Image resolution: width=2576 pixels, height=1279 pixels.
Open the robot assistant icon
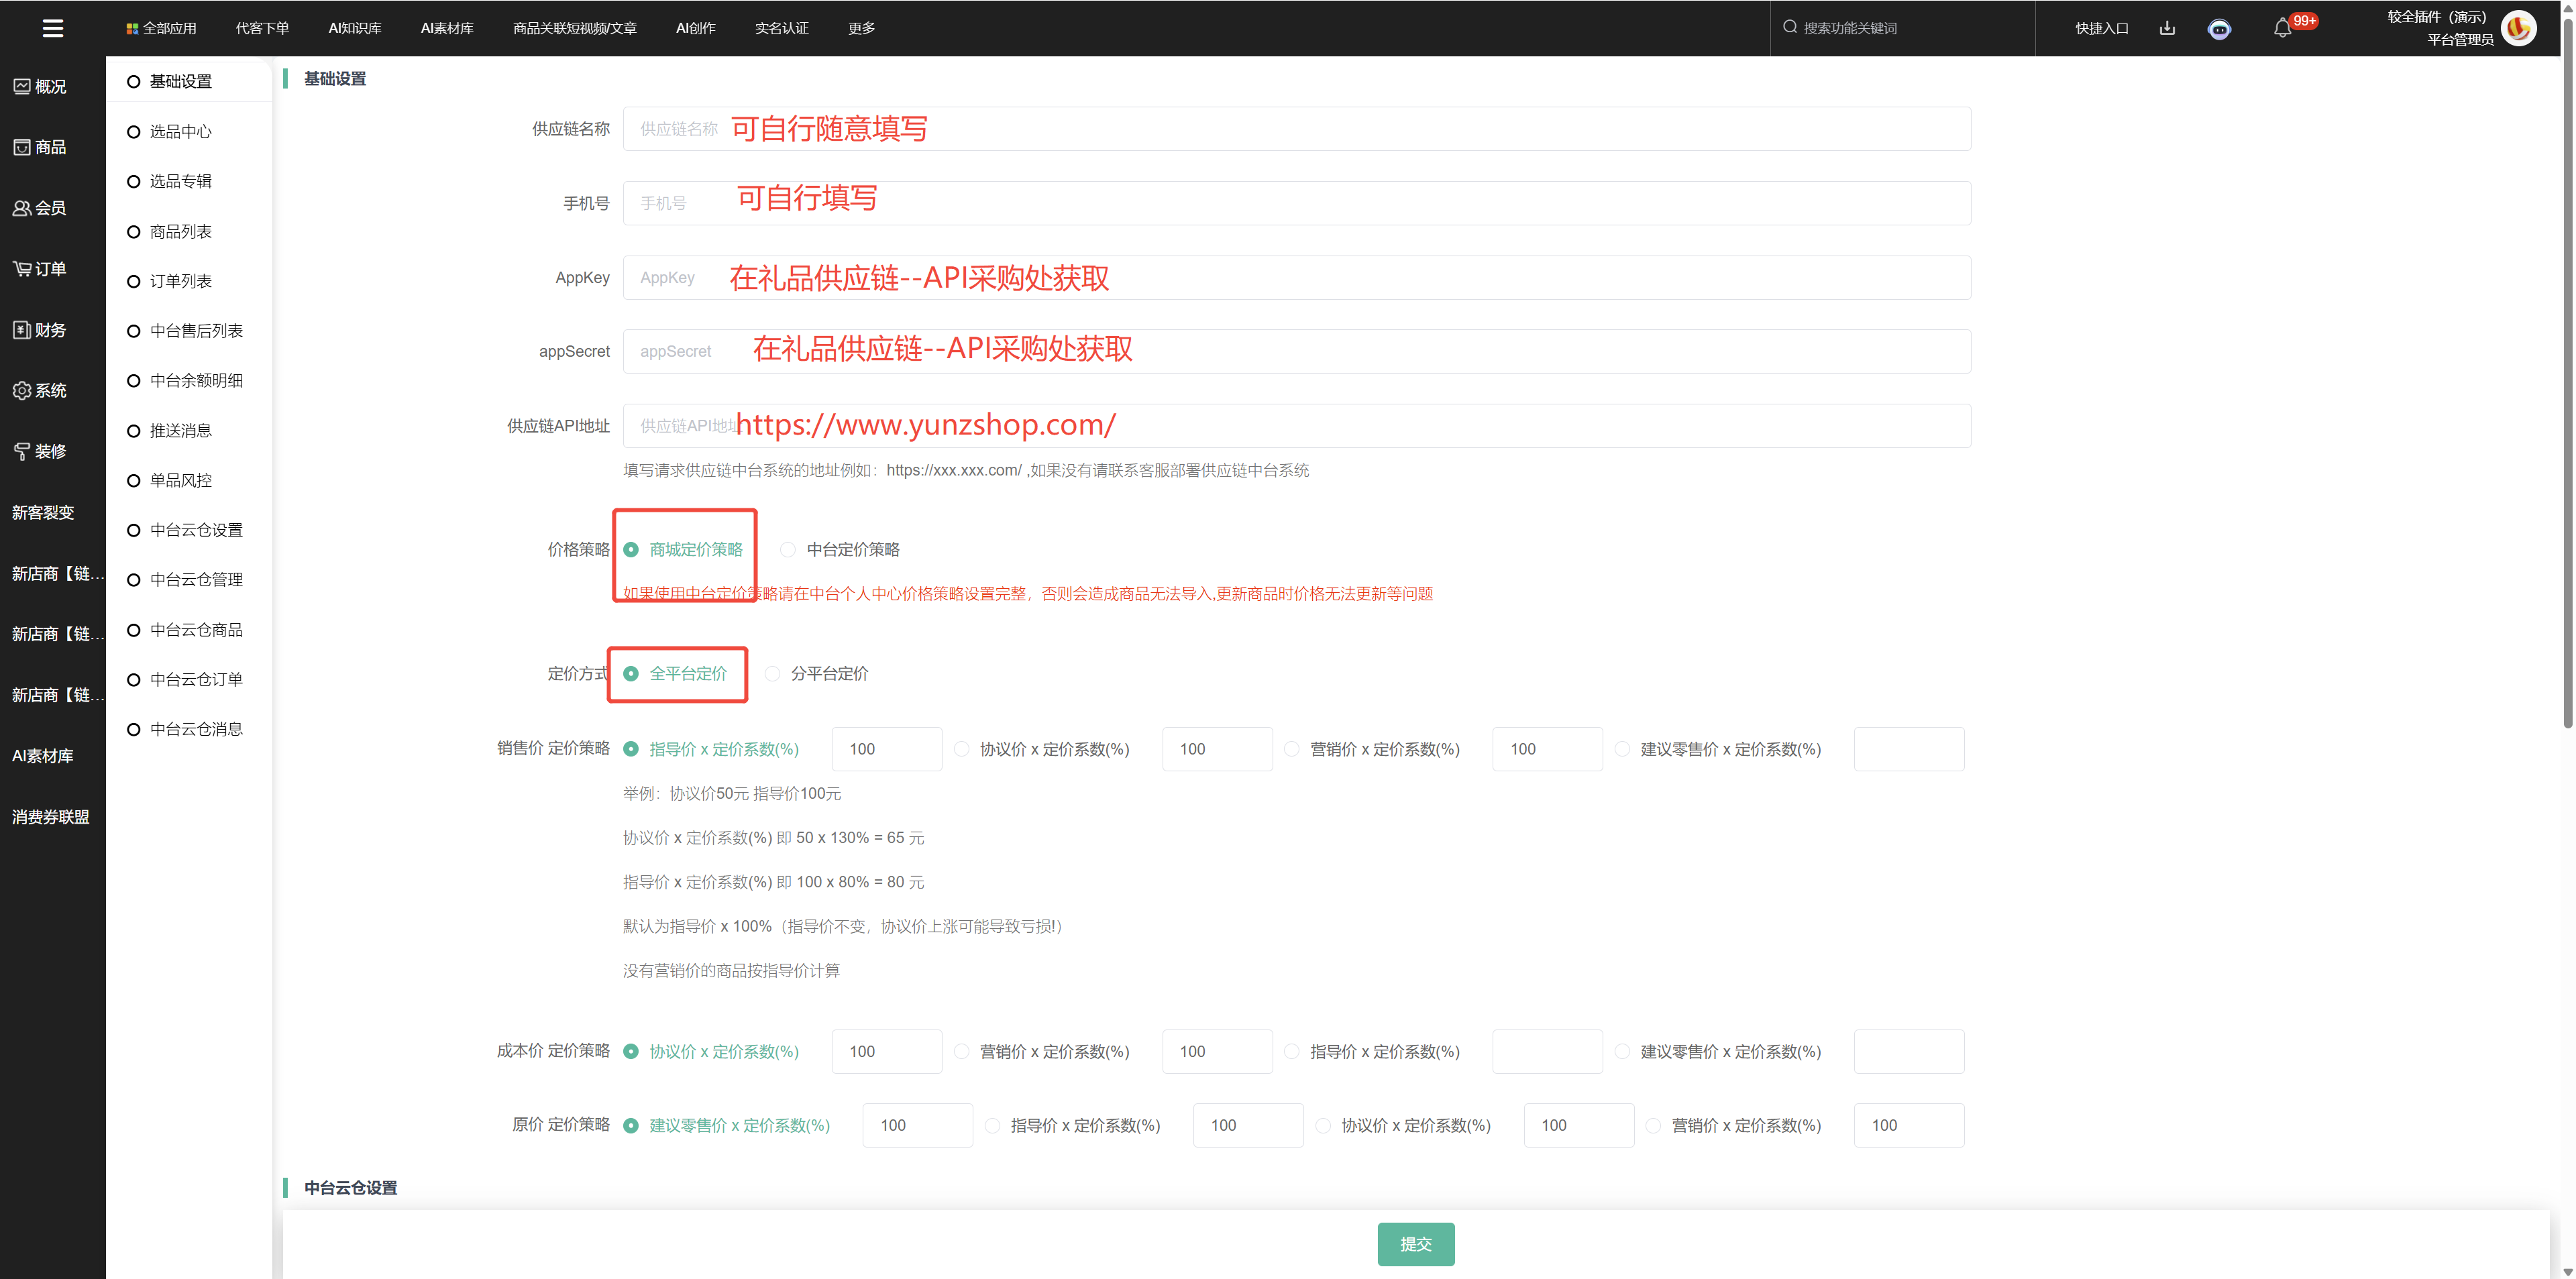coord(2219,29)
